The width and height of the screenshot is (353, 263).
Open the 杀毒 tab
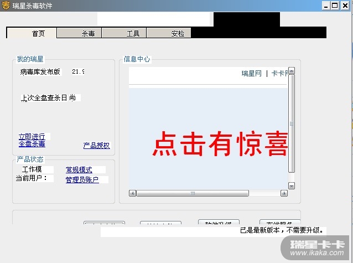pyautogui.click(x=79, y=33)
